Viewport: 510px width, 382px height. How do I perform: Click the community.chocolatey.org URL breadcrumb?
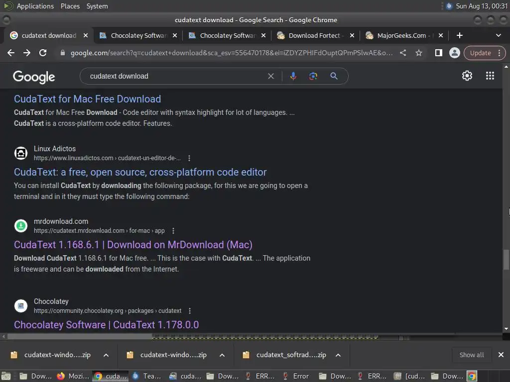[108, 311]
